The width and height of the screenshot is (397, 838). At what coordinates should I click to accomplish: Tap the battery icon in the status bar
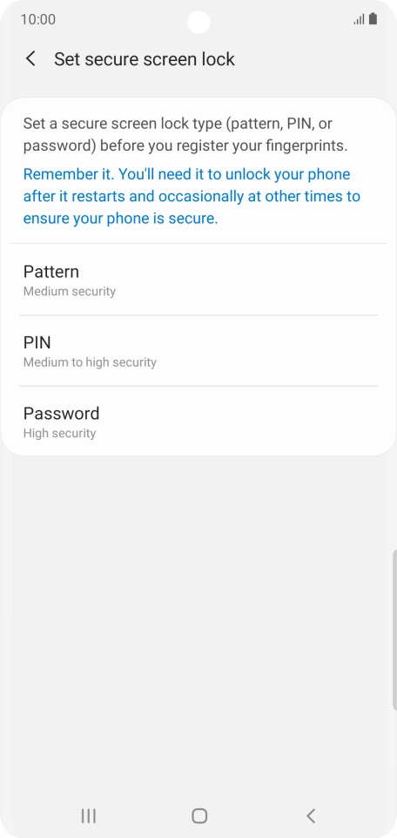pyautogui.click(x=373, y=19)
